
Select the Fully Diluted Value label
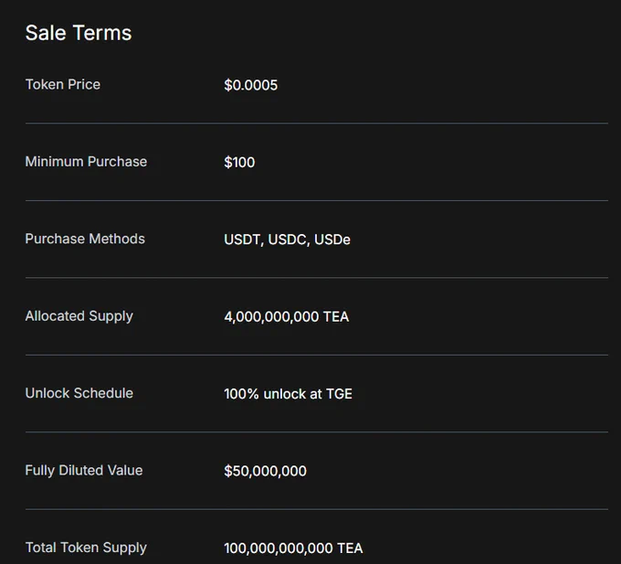[x=84, y=471]
